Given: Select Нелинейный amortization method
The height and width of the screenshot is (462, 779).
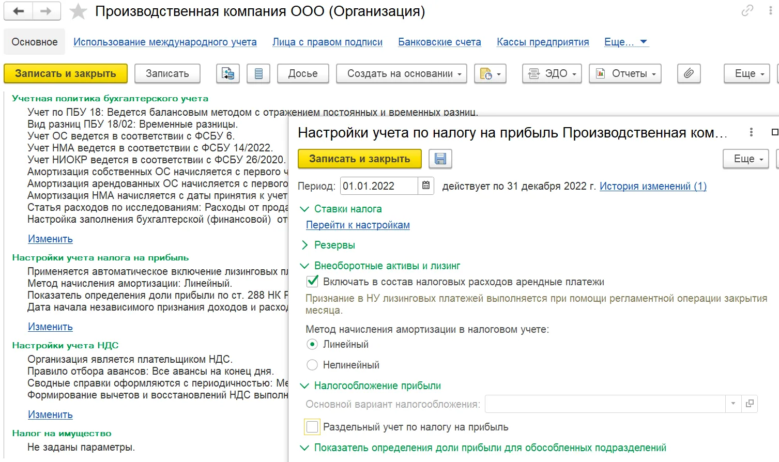Looking at the screenshot, I should pyautogui.click(x=312, y=365).
